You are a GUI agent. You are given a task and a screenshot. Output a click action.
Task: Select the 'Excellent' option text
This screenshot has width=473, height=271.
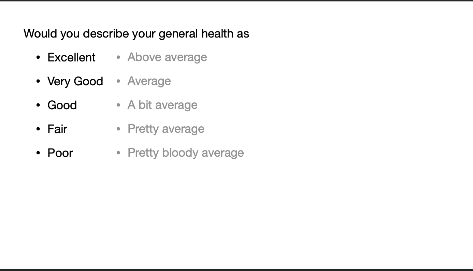(x=71, y=57)
